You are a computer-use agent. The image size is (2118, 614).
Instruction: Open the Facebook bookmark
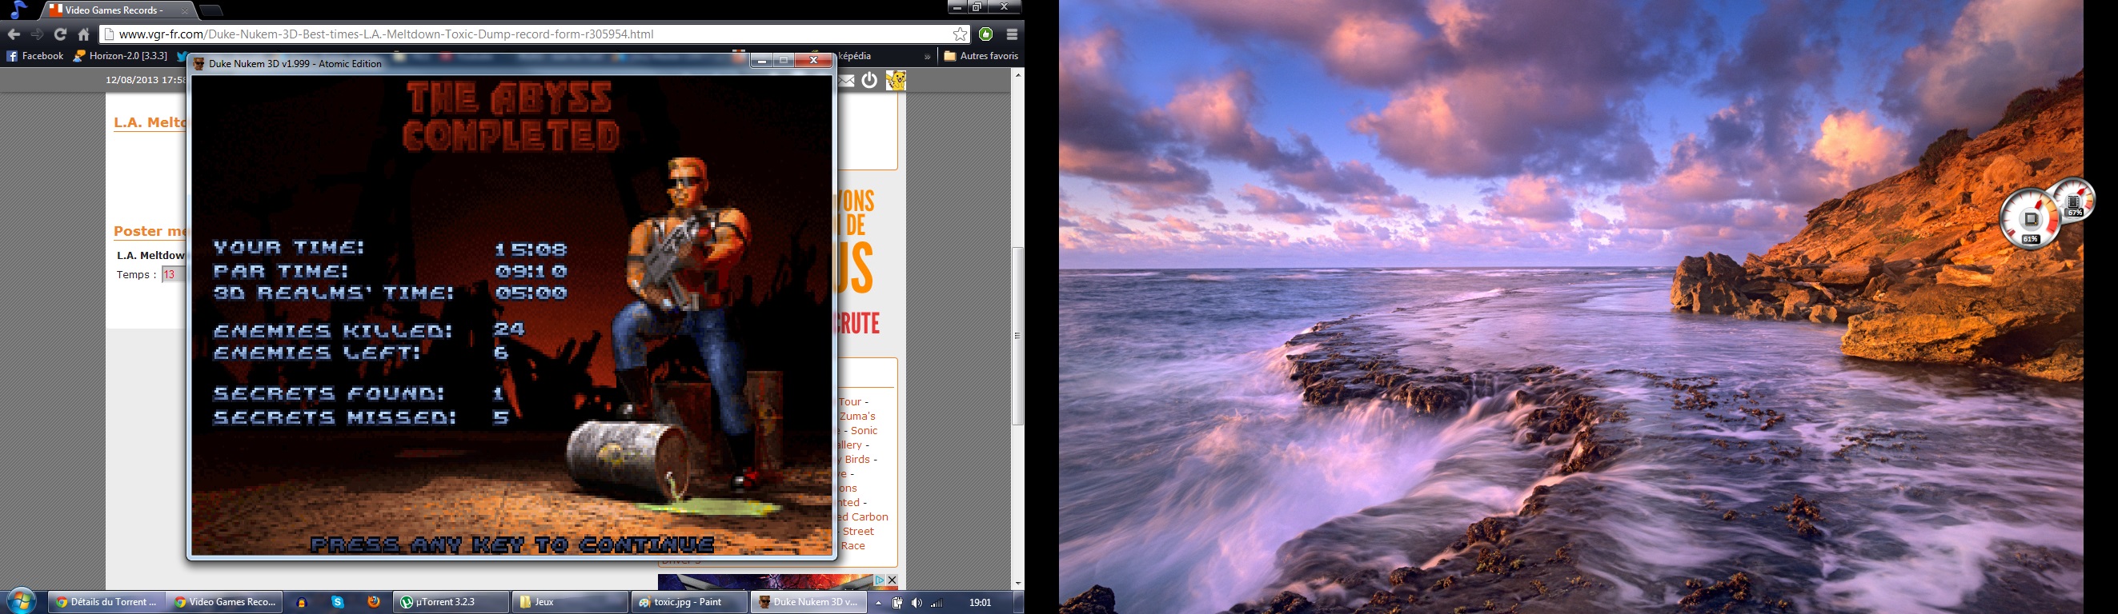pos(34,57)
